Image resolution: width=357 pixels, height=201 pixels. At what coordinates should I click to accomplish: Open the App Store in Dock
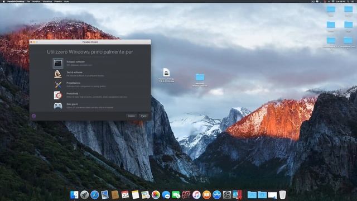[x=217, y=195]
